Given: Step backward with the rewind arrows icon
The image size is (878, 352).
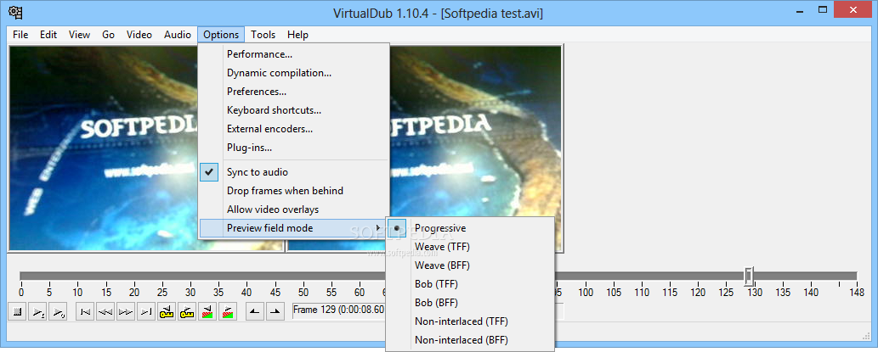Looking at the screenshot, I should pos(105,312).
